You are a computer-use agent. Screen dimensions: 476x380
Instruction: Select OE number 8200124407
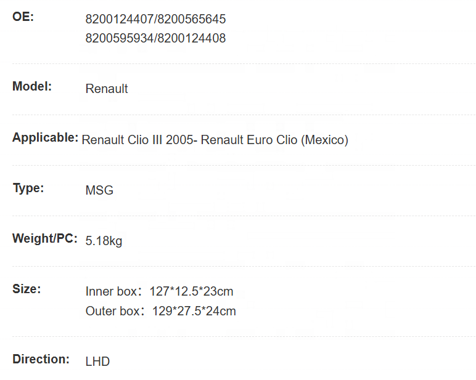tap(119, 19)
